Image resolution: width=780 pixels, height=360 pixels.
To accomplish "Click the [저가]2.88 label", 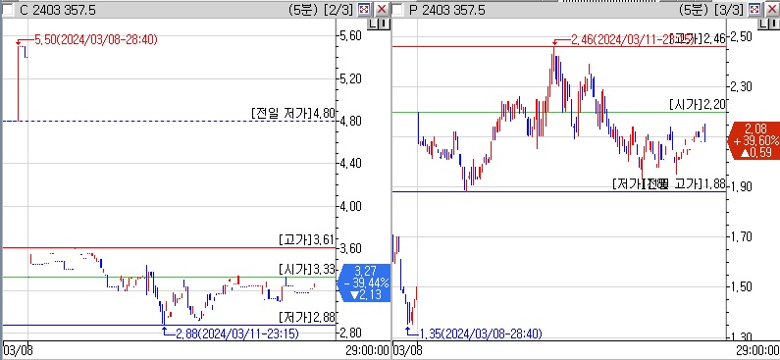I will tap(307, 317).
